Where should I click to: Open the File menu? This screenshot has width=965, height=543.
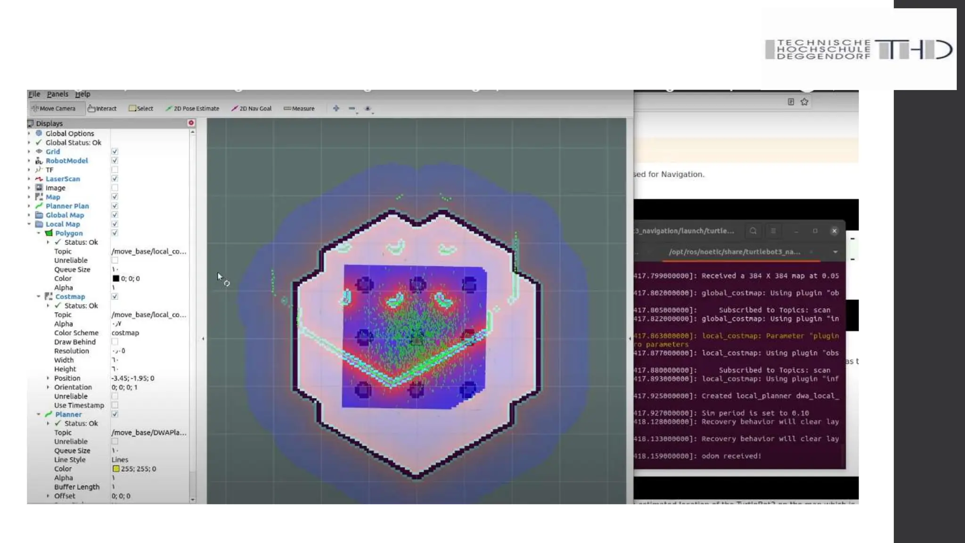34,94
